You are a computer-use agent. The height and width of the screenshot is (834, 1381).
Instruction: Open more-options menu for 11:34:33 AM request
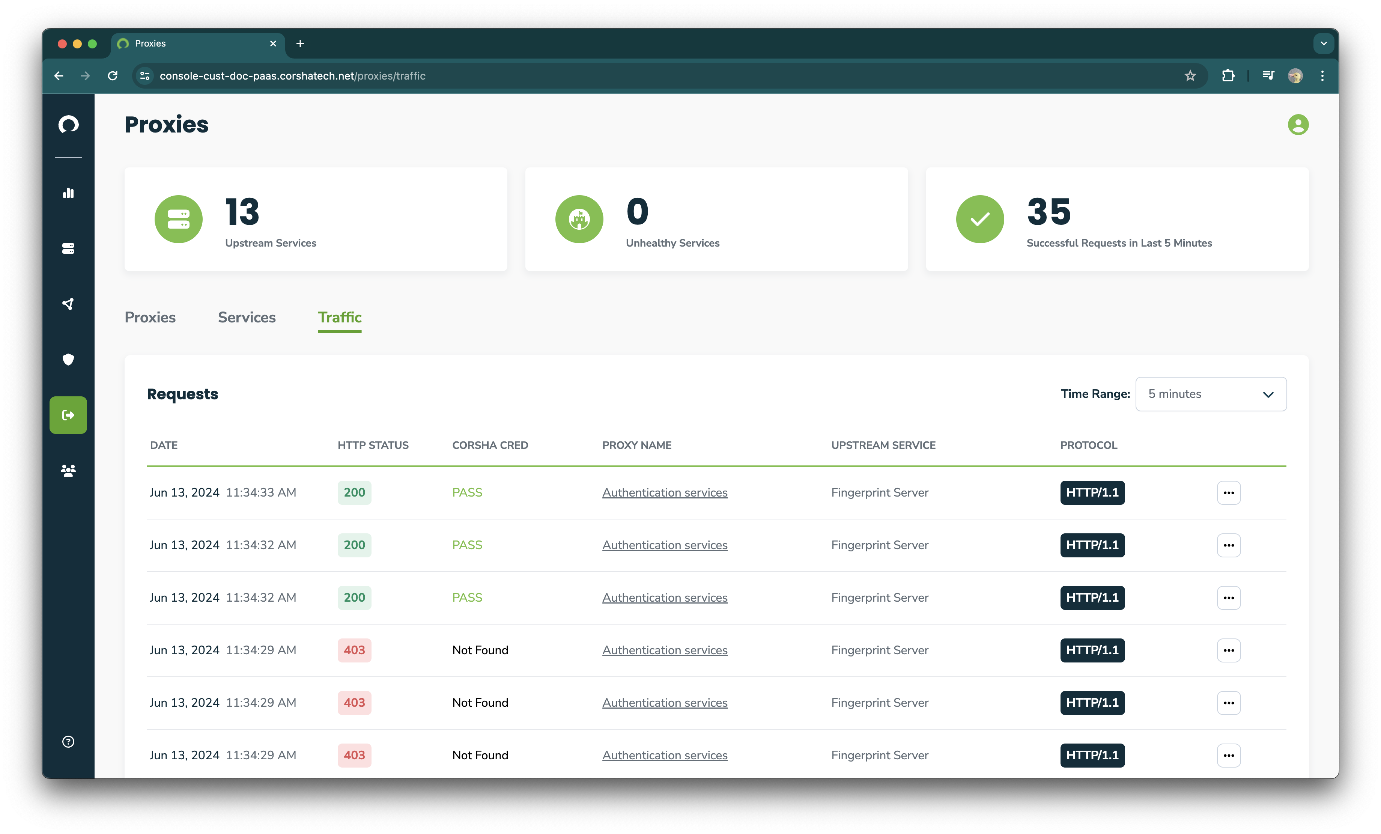[1229, 493]
